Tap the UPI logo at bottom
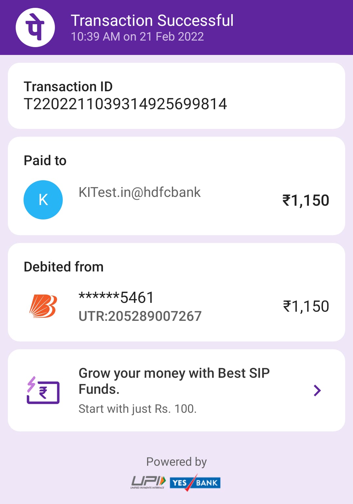 (148, 482)
